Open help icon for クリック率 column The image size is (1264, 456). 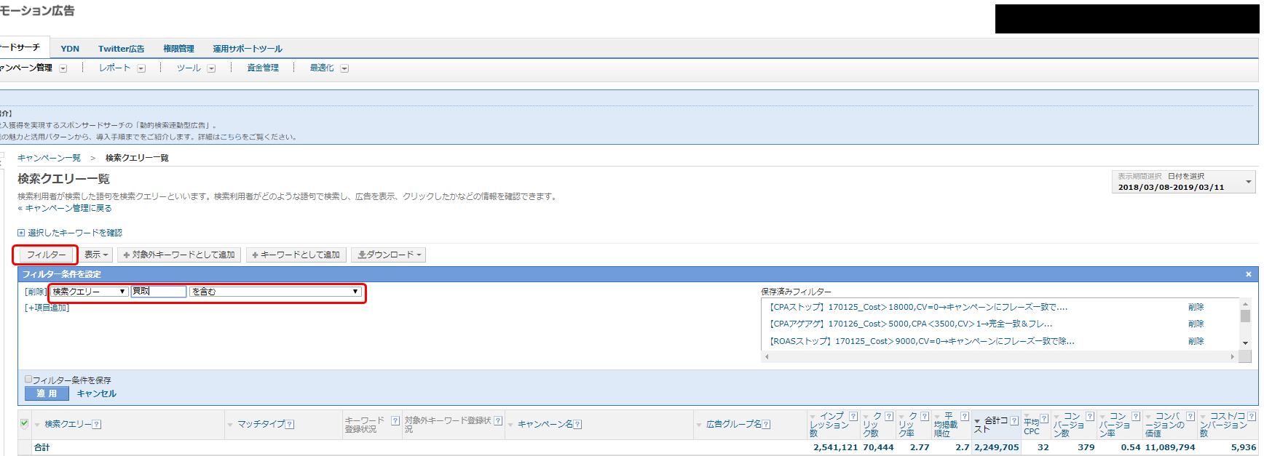925,417
